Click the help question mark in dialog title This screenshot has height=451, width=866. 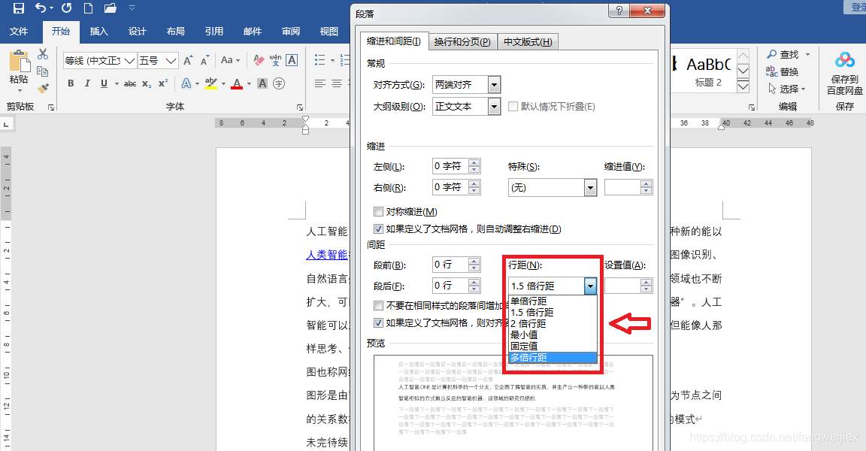(619, 11)
